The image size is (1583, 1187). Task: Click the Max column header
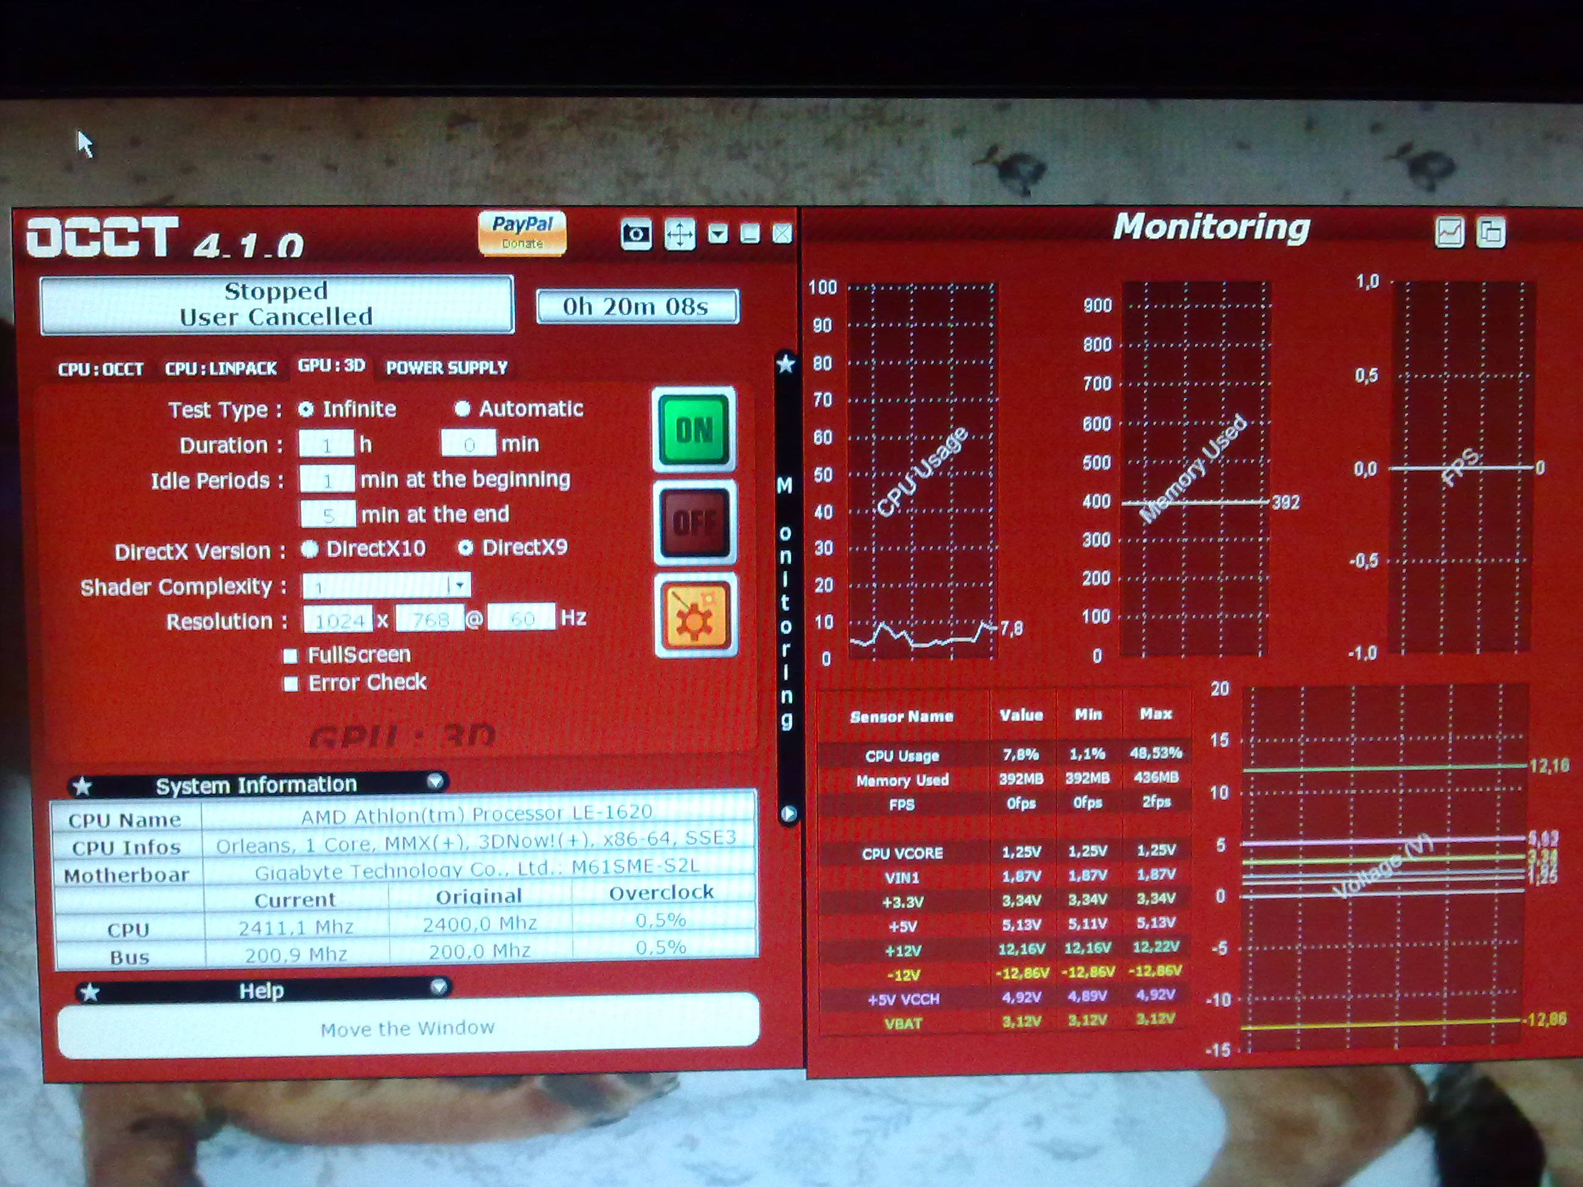1155,713
